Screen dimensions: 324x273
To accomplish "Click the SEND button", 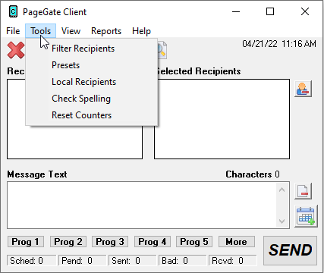I will point(290,250).
